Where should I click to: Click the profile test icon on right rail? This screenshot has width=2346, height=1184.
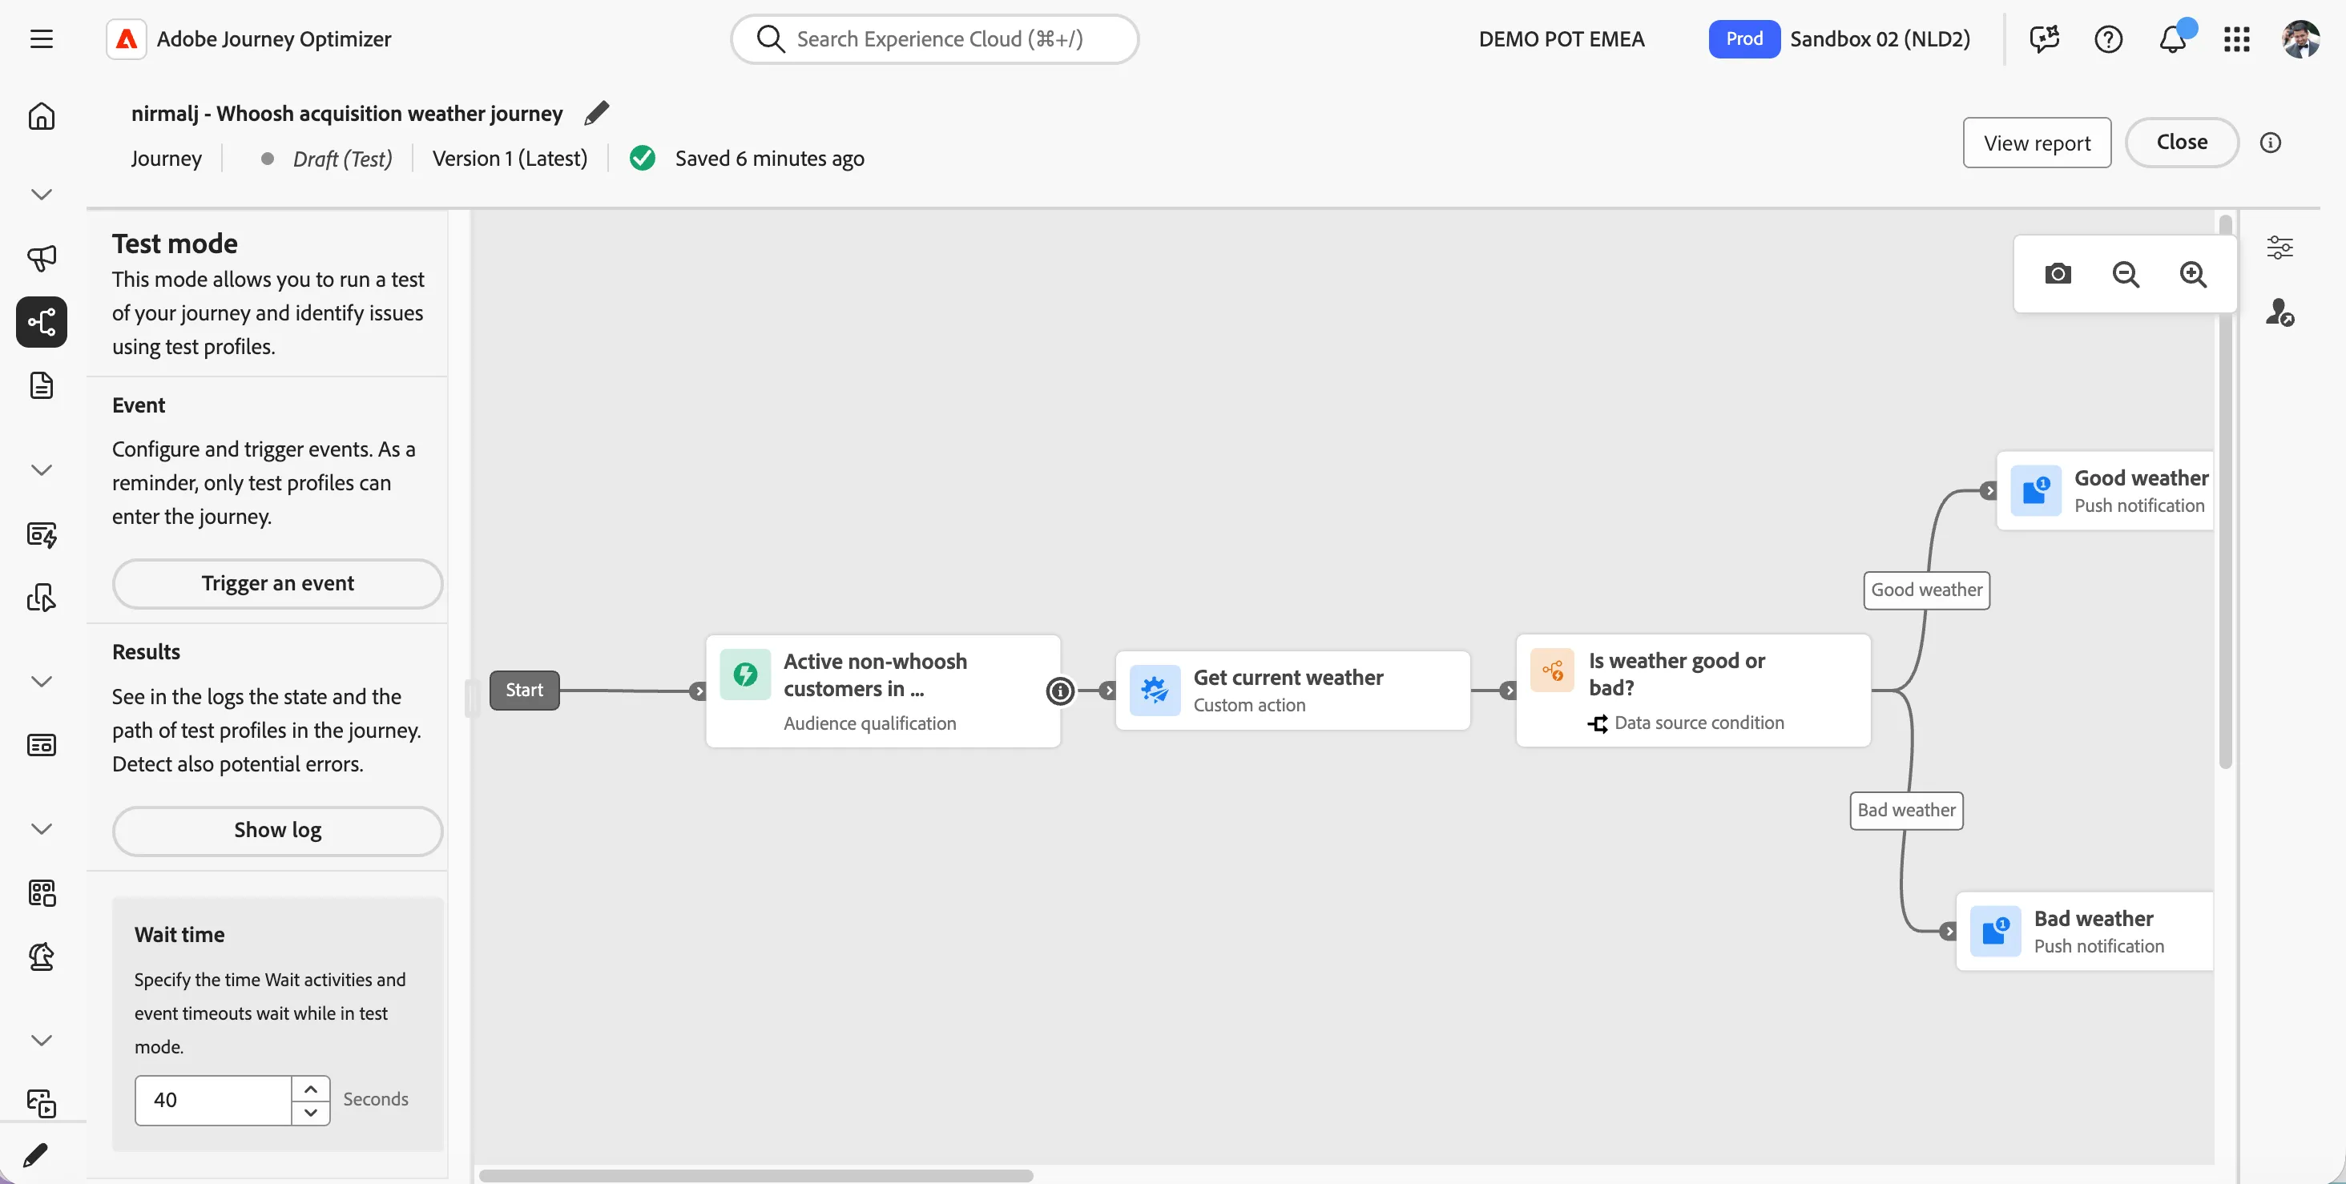pos(2279,312)
